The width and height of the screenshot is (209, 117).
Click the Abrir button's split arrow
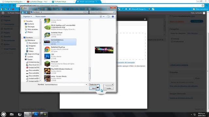(x=98, y=87)
